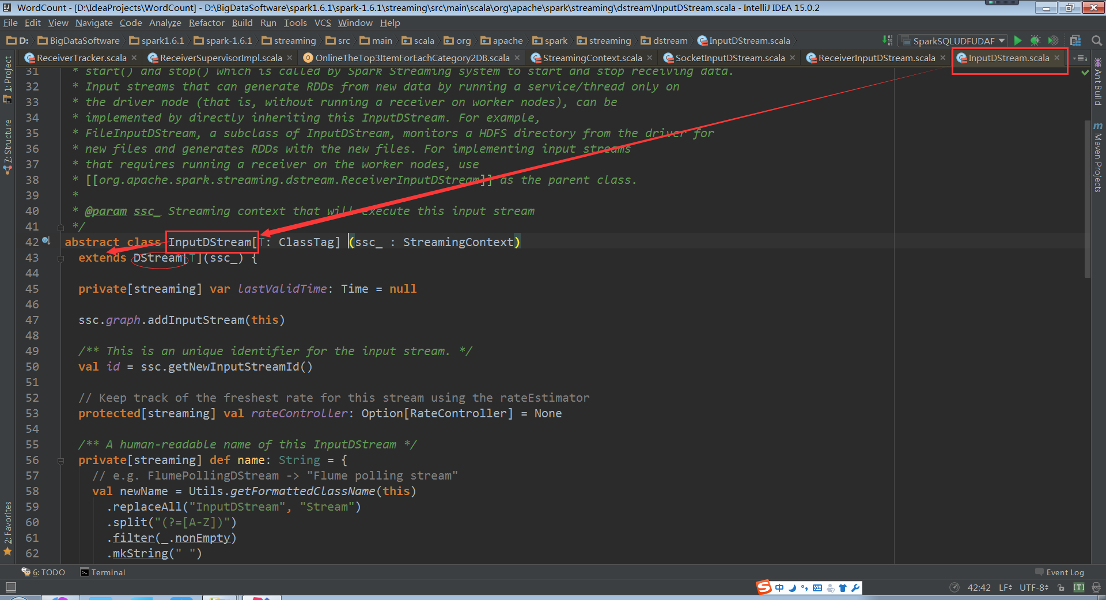Click the editor vertical scrollbar
1106x600 pixels.
click(x=1087, y=199)
